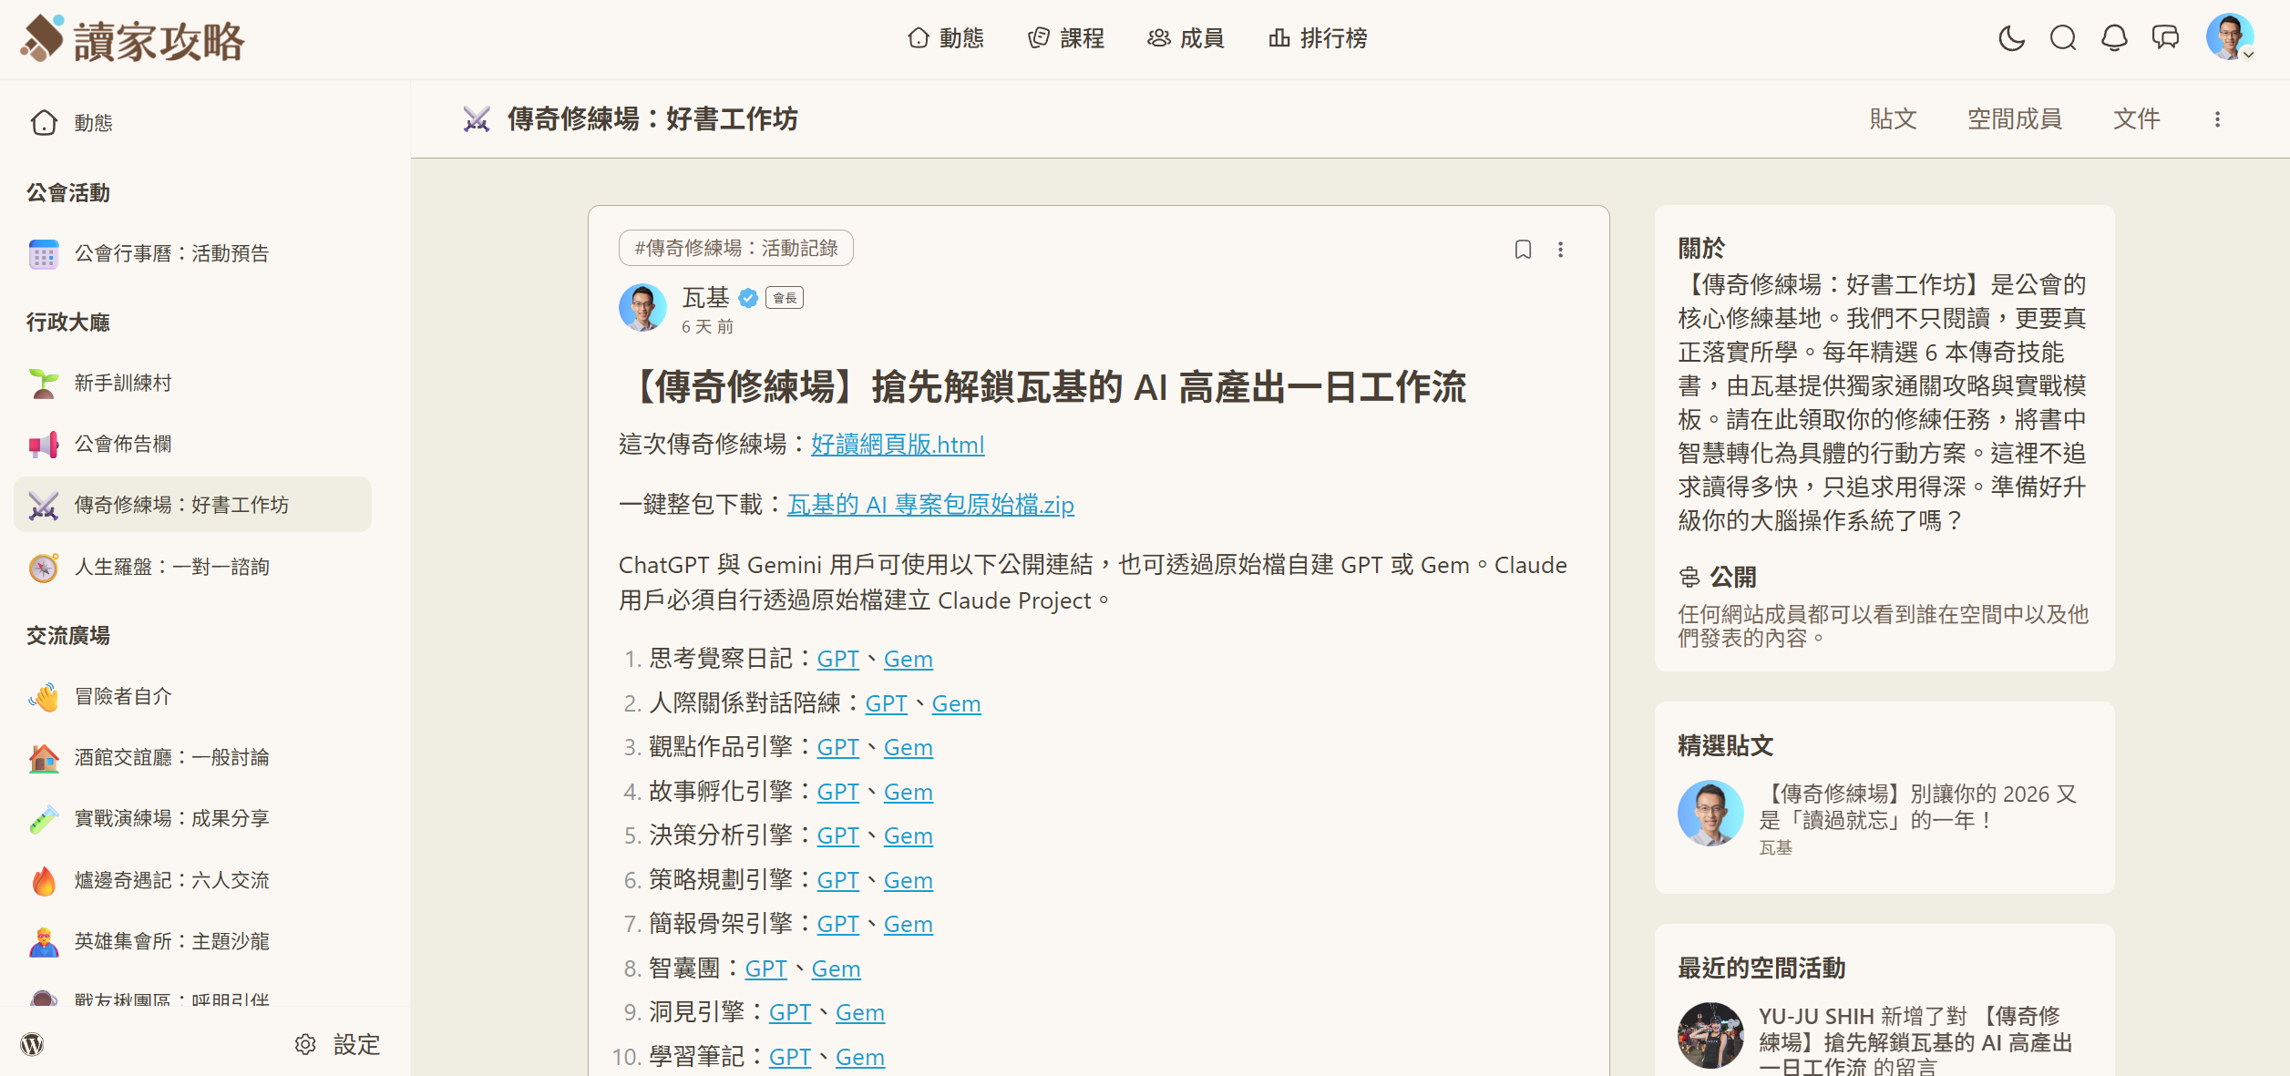Open the GPT link for 智囊團
The image size is (2290, 1076).
tap(765, 968)
